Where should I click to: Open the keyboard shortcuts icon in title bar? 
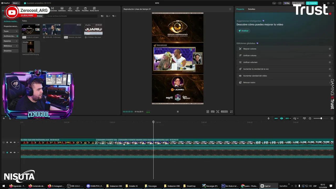[280, 3]
